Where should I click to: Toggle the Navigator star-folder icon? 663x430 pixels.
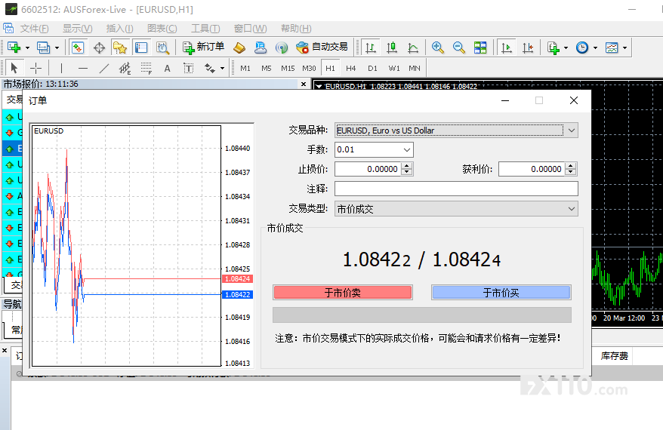tap(120, 48)
